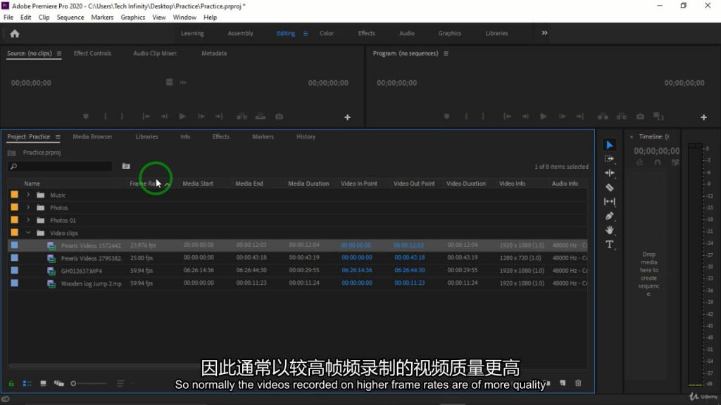Screen dimensions: 721x405
Task: Open the Graphics menu
Action: coord(133,18)
